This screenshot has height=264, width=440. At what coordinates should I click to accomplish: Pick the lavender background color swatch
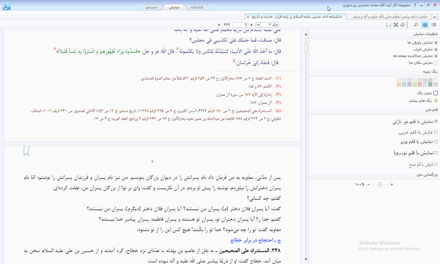pyautogui.click(x=409, y=82)
